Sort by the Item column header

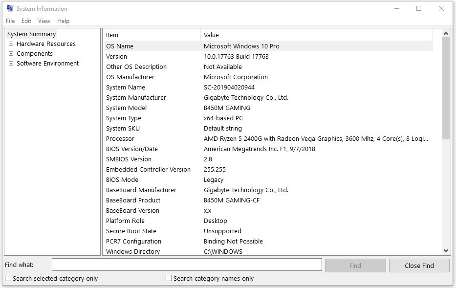tap(152, 35)
